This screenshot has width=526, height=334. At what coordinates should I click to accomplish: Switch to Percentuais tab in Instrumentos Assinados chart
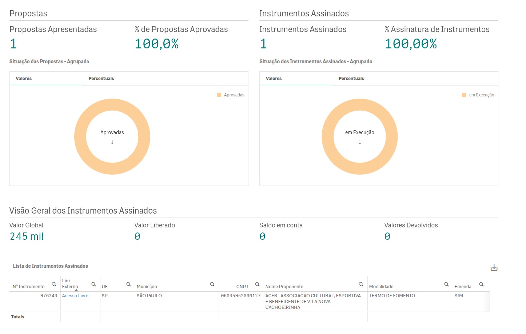point(351,79)
